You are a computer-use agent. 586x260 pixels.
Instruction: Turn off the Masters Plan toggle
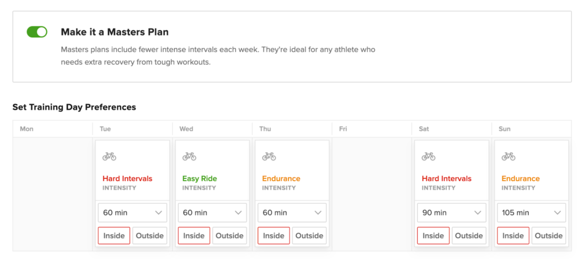point(37,31)
